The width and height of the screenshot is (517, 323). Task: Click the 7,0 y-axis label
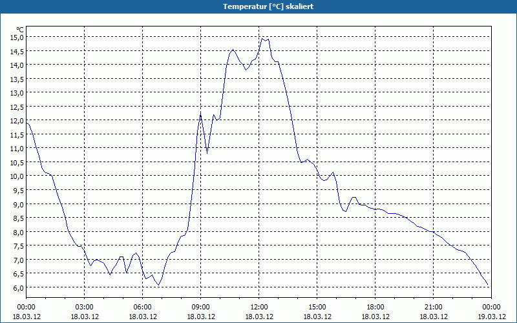click(x=19, y=260)
